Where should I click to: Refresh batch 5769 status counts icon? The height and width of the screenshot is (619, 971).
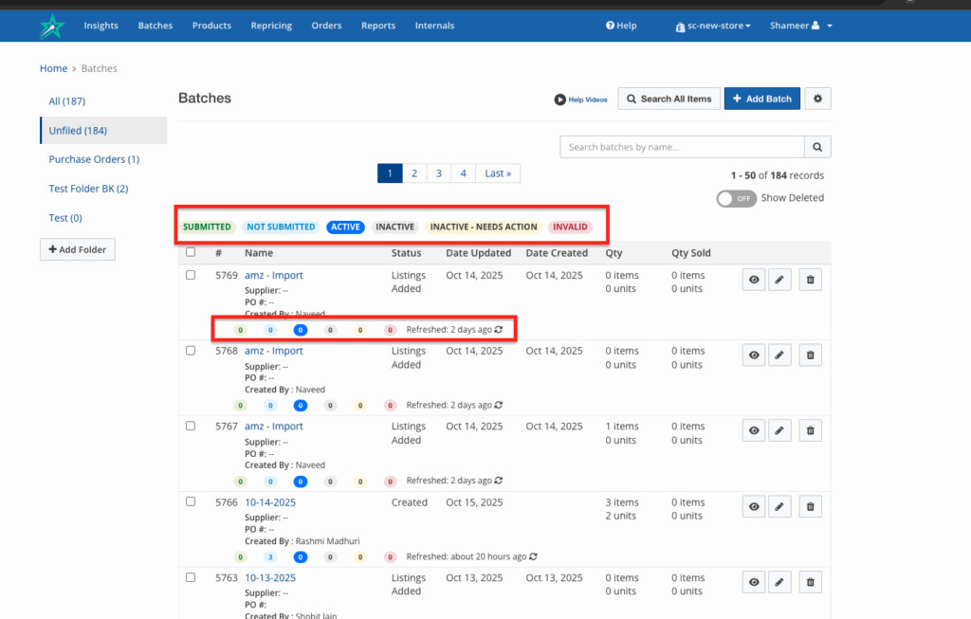tap(499, 330)
